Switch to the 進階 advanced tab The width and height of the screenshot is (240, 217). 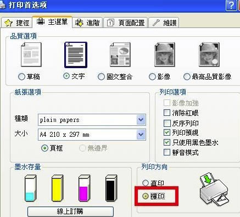pos(87,23)
